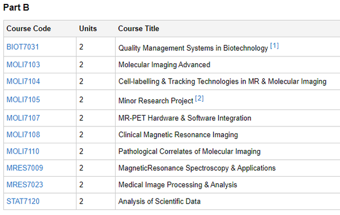Click the Analysis of Scientific Data title
340x215 pixels.
159,201
